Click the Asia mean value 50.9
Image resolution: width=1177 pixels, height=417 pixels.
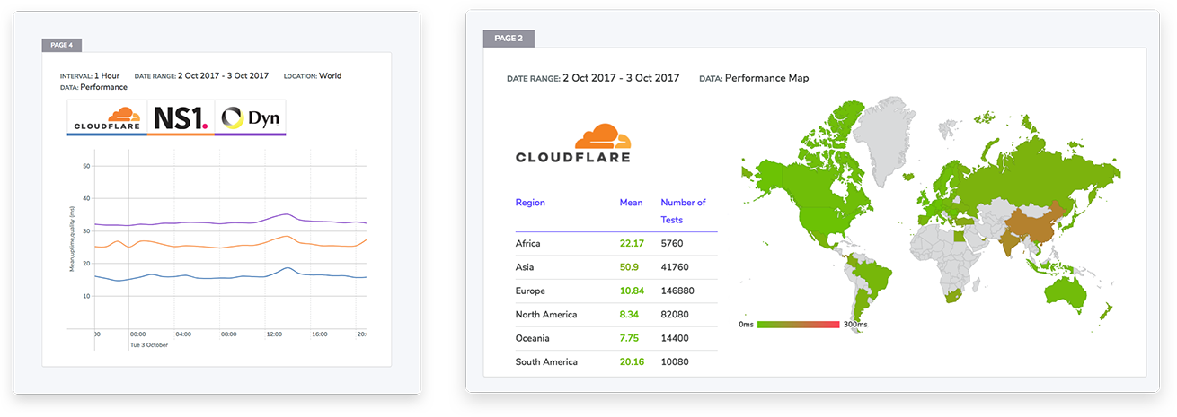[629, 267]
